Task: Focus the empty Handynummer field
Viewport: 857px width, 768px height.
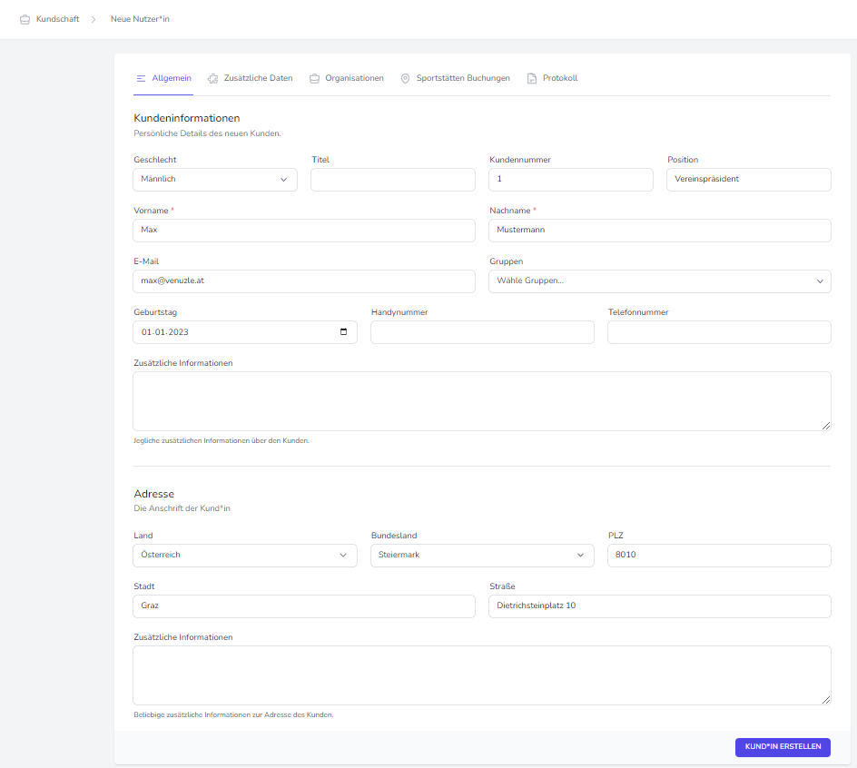Action: coord(482,332)
